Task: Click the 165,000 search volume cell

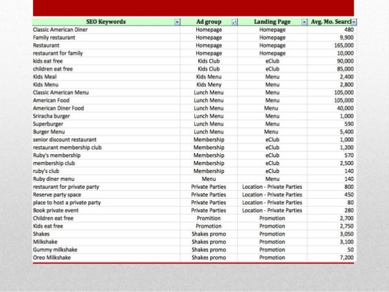Action: tap(332, 45)
